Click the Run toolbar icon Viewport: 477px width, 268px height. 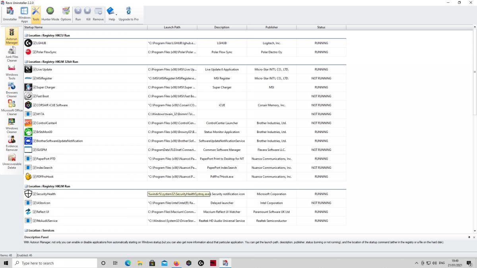[x=78, y=14]
